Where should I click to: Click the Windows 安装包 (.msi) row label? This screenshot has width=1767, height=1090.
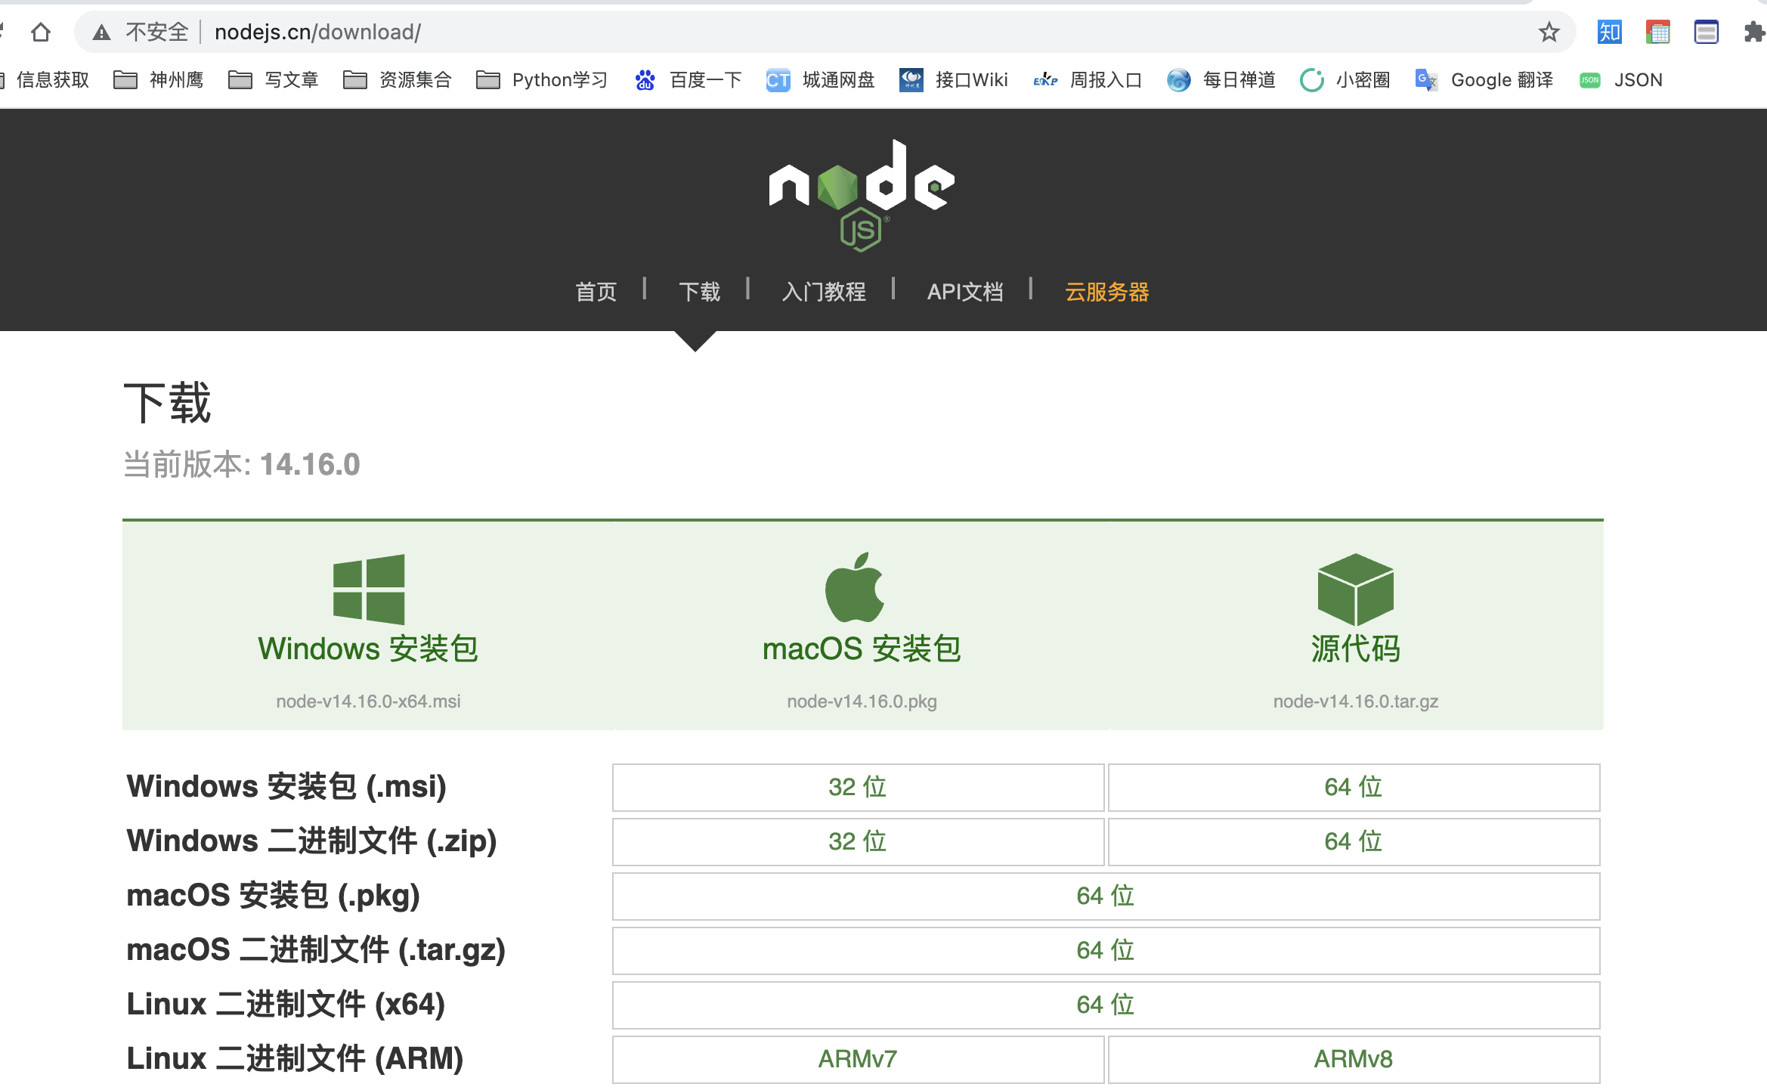[286, 787]
